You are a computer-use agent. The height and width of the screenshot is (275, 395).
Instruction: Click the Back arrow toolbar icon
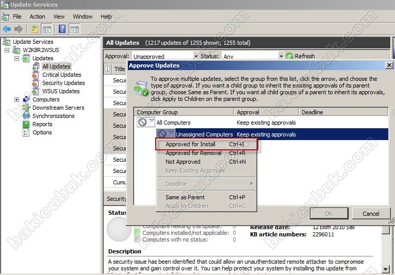(x=6, y=29)
